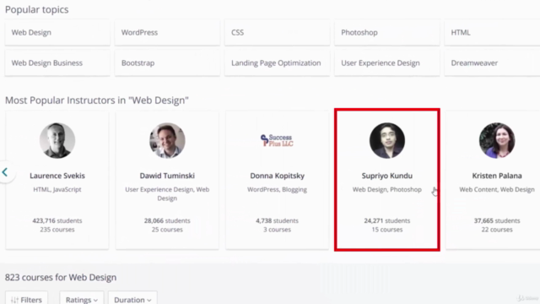
Task: Click "Popular topics" heading
Action: [x=37, y=9]
